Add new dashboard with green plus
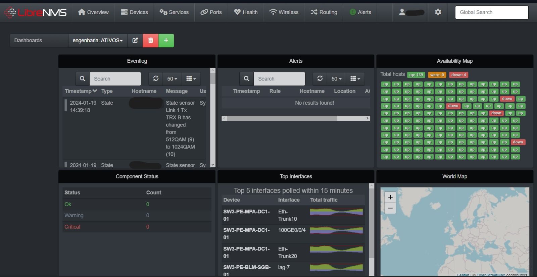 pos(166,41)
